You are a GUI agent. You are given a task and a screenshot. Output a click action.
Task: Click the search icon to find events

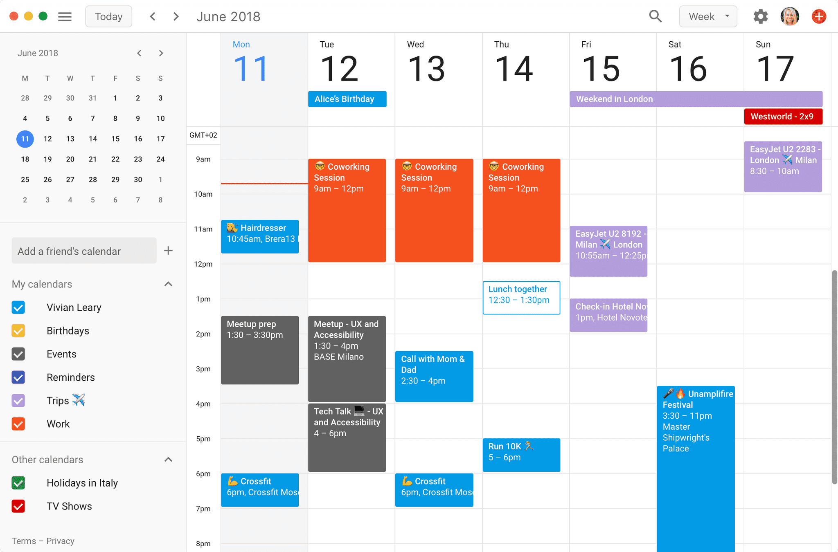pos(655,17)
